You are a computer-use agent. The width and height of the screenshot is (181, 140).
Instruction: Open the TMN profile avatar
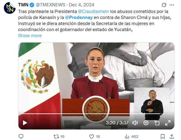pos(10,8)
